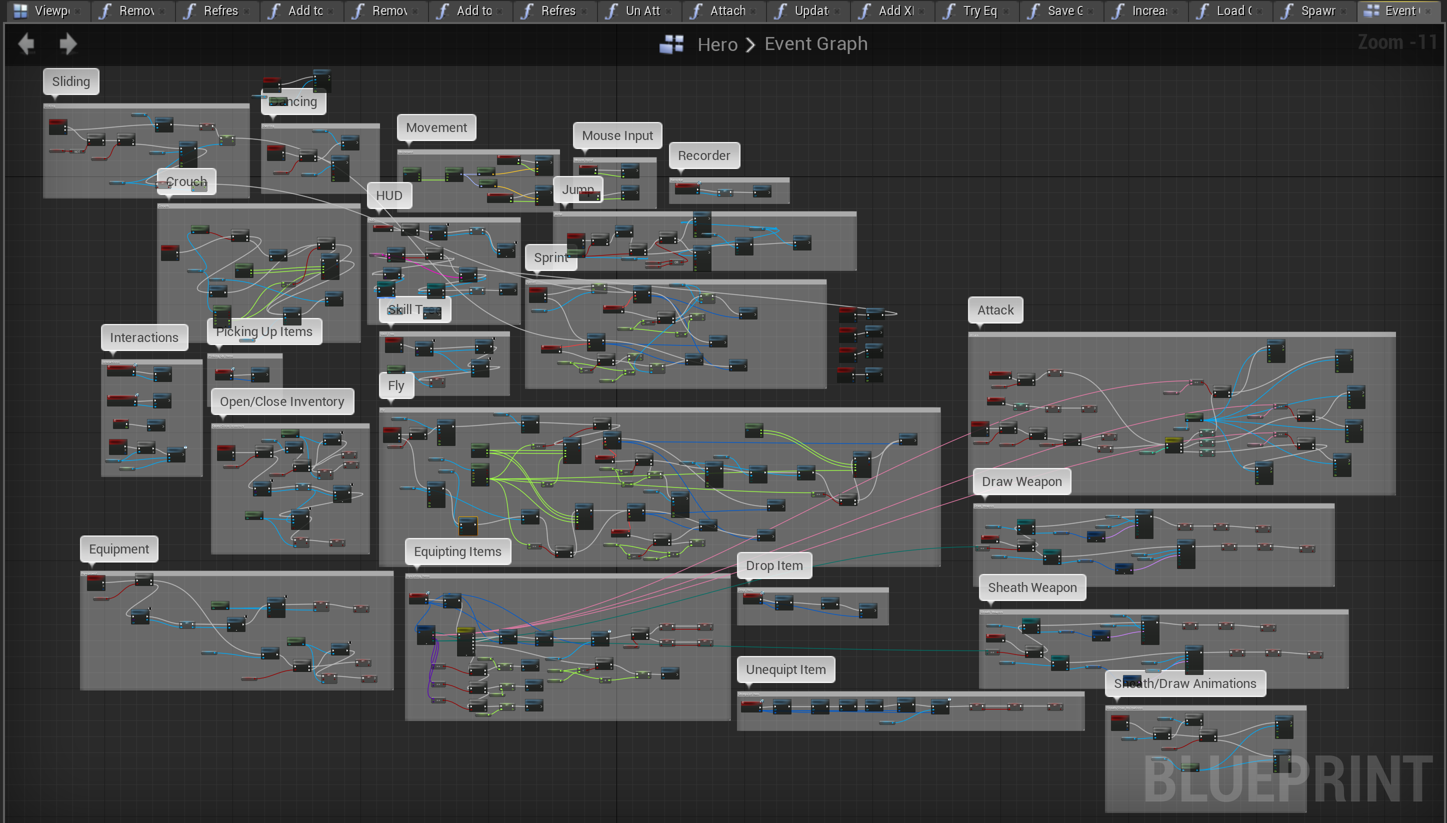Click the function icon on Un Att tab

[x=611, y=10]
